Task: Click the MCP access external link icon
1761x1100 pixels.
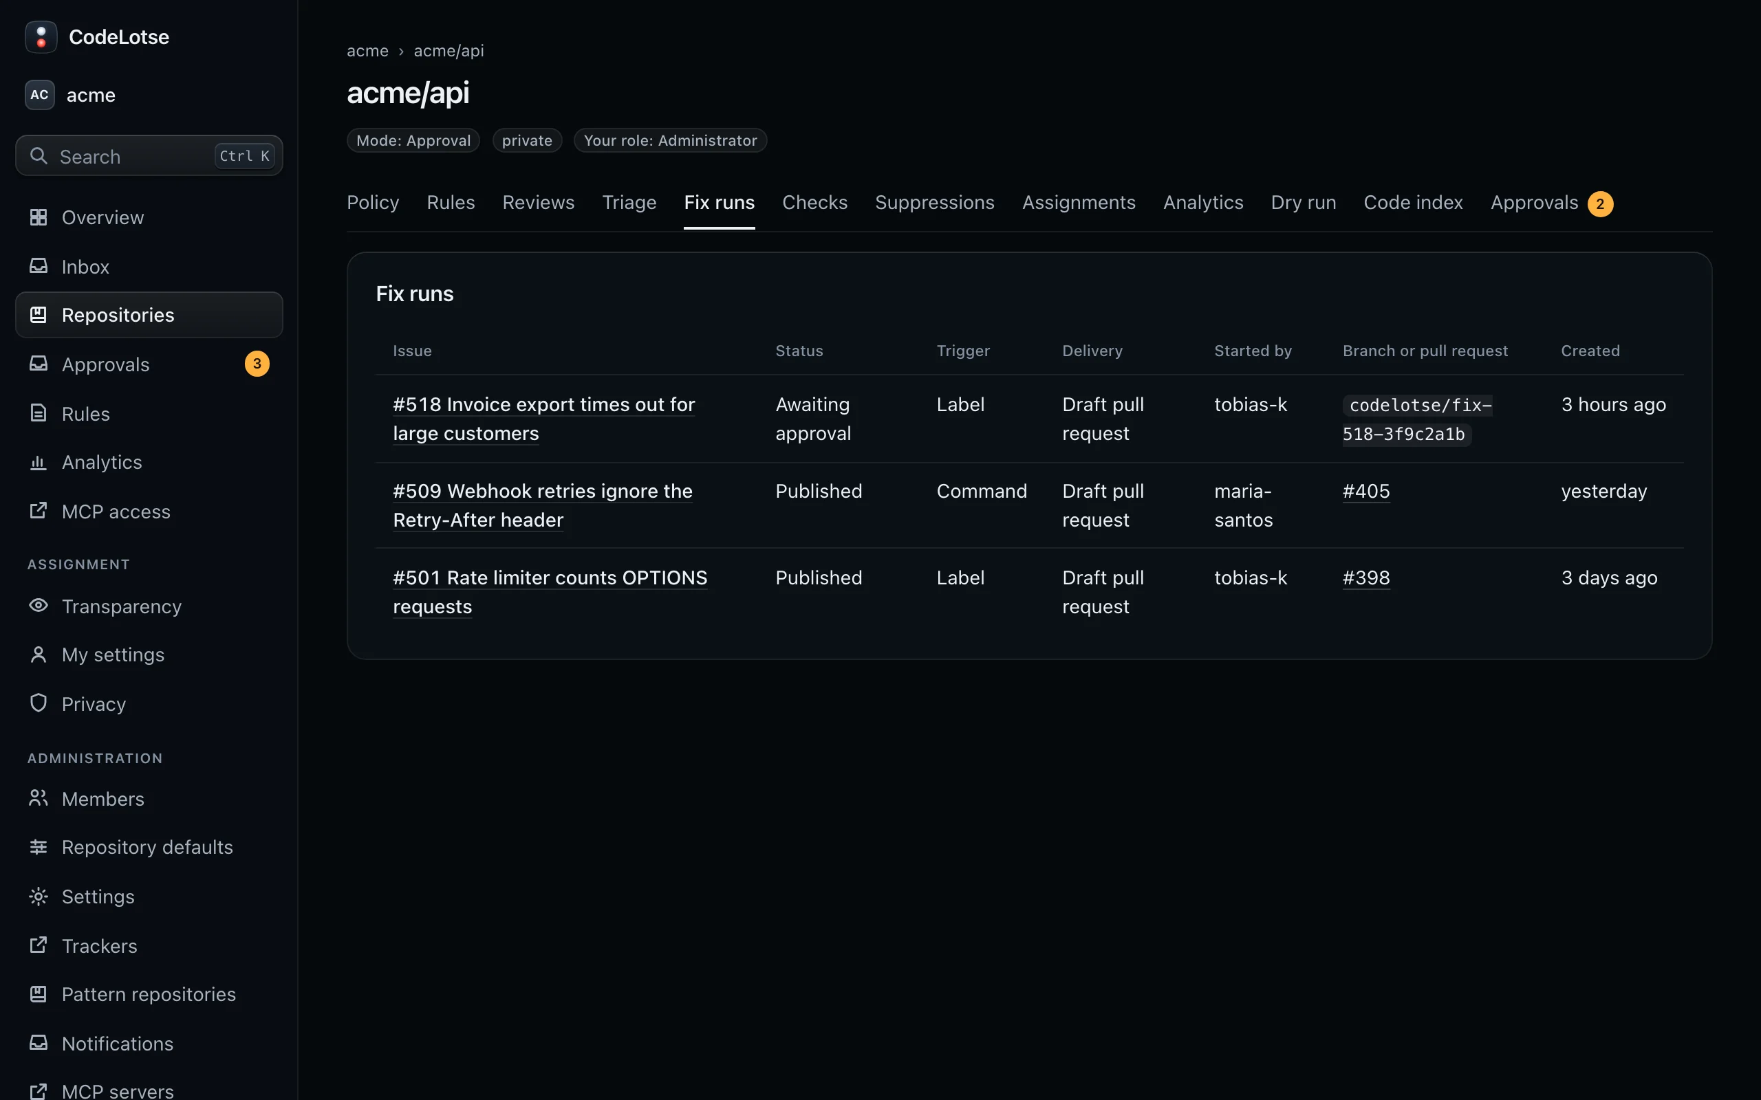Action: 39,511
